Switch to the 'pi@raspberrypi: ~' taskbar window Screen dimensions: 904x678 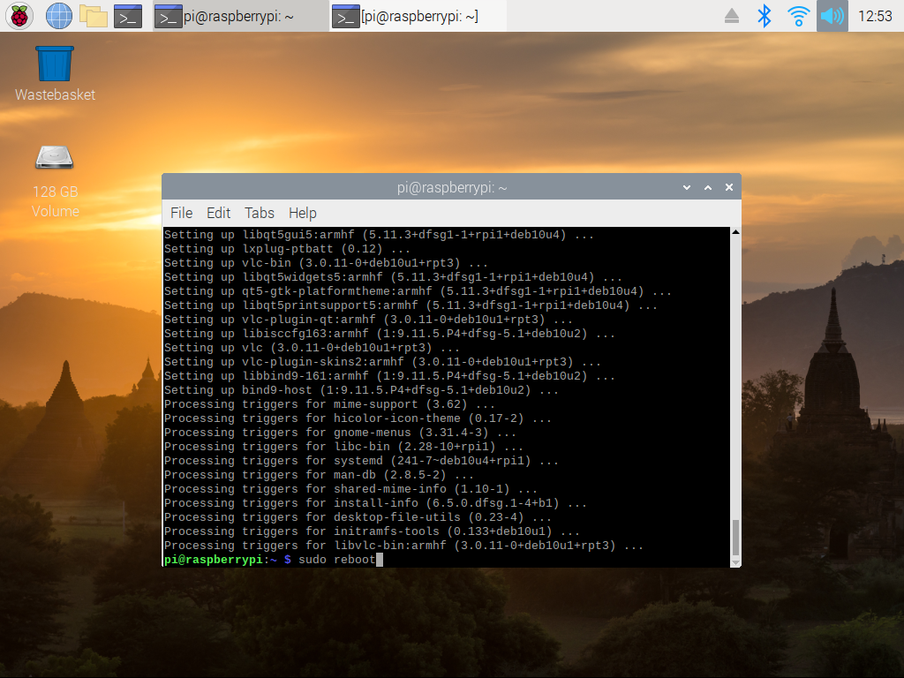[x=240, y=16]
